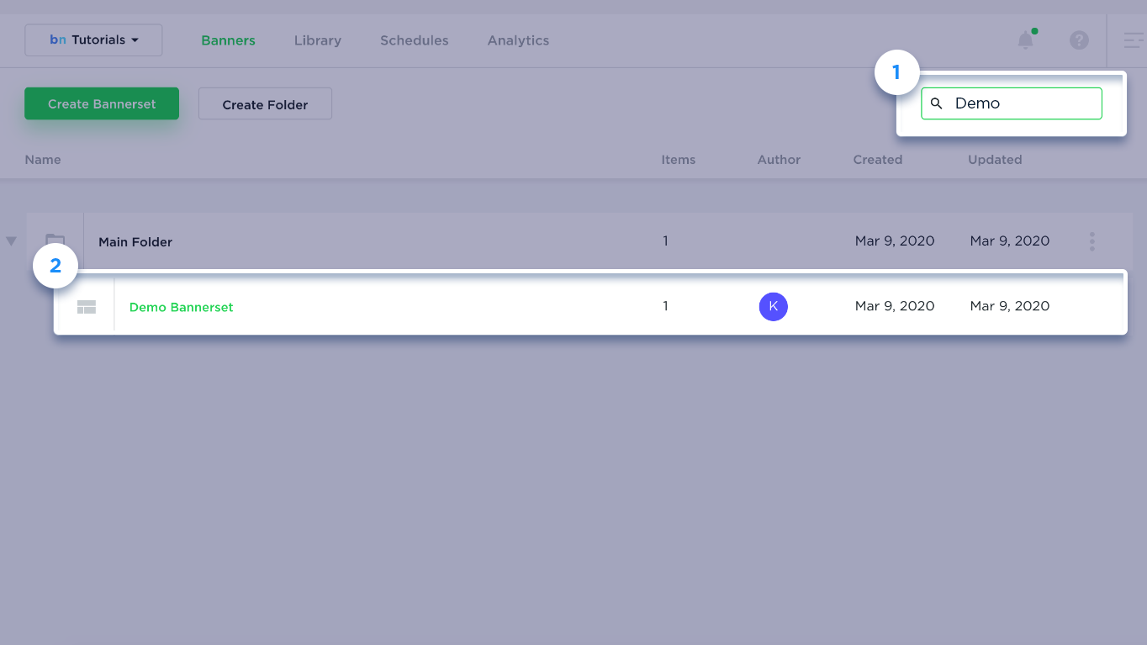Click the author avatar K

774,306
